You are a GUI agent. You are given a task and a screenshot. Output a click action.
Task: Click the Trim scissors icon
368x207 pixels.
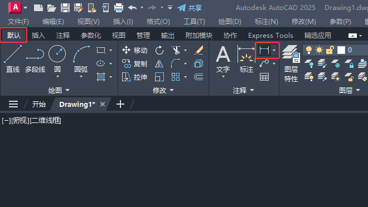click(176, 50)
